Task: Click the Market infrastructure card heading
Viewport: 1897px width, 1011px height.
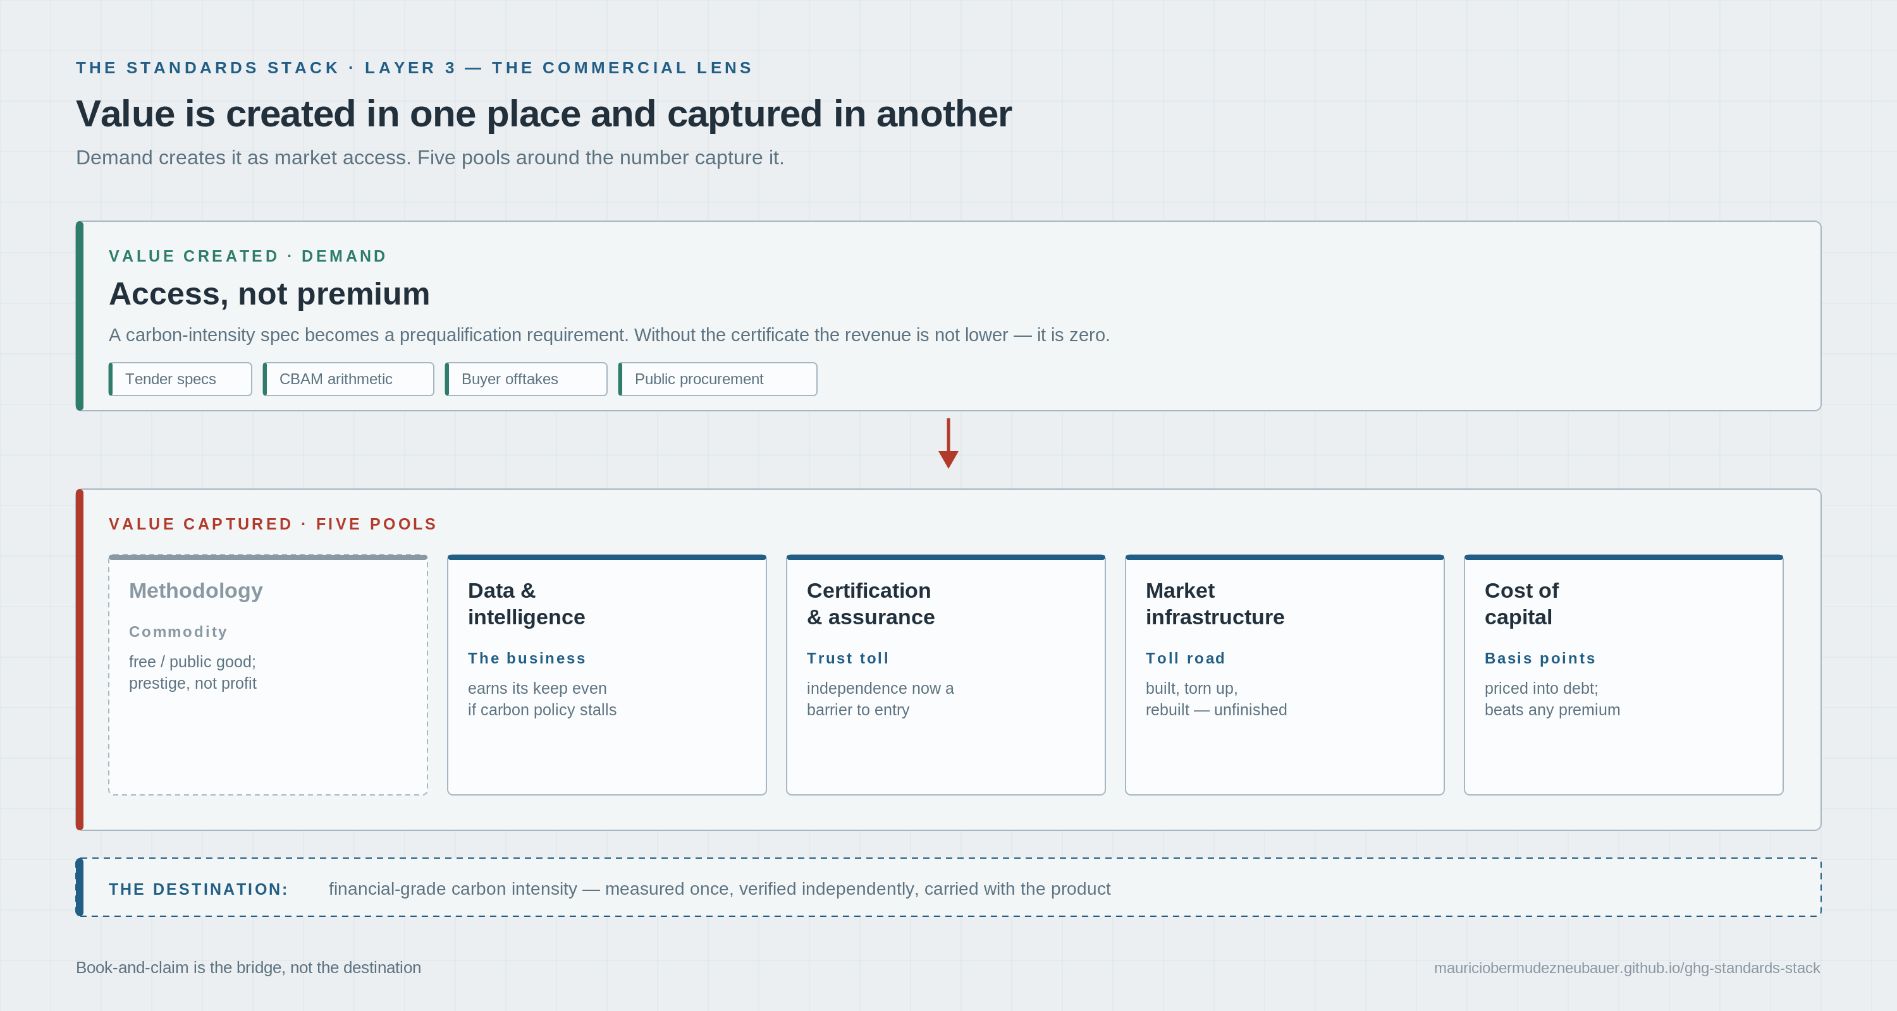Action: tap(1214, 603)
